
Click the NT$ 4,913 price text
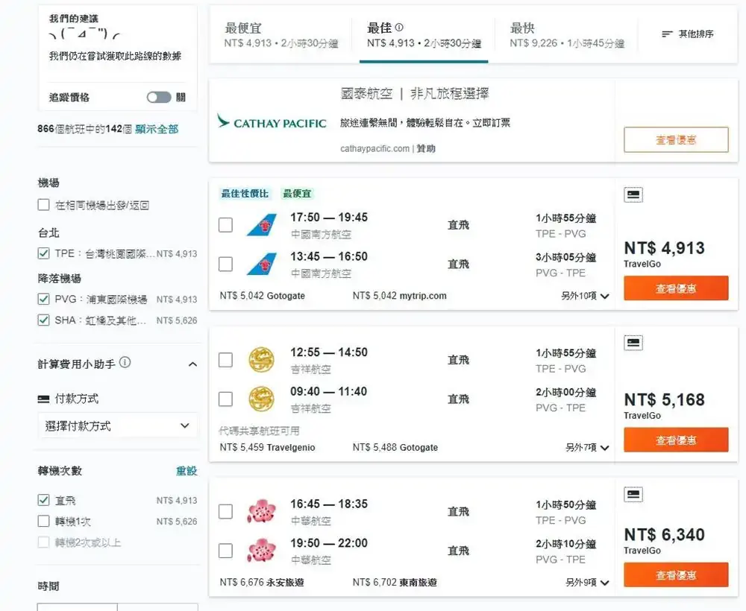(664, 248)
